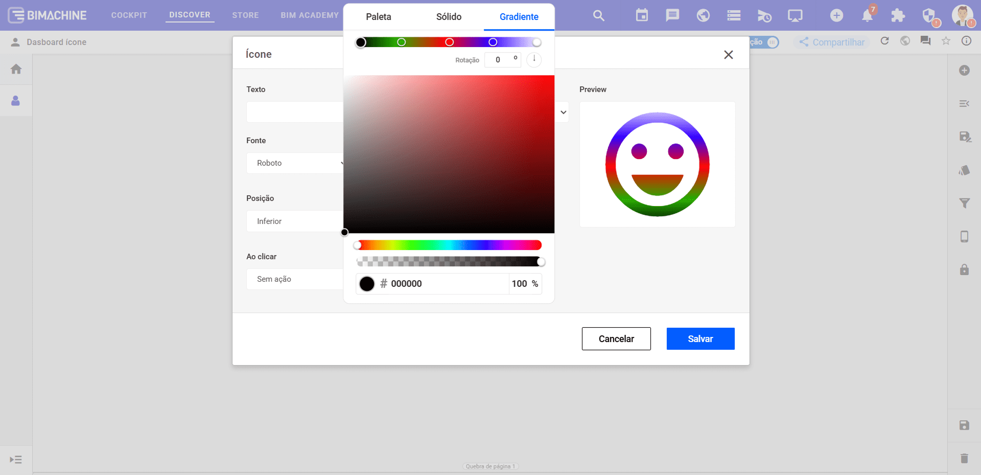Screen dimensions: 981x475
Task: Switch to the Sólido tab
Action: point(449,17)
